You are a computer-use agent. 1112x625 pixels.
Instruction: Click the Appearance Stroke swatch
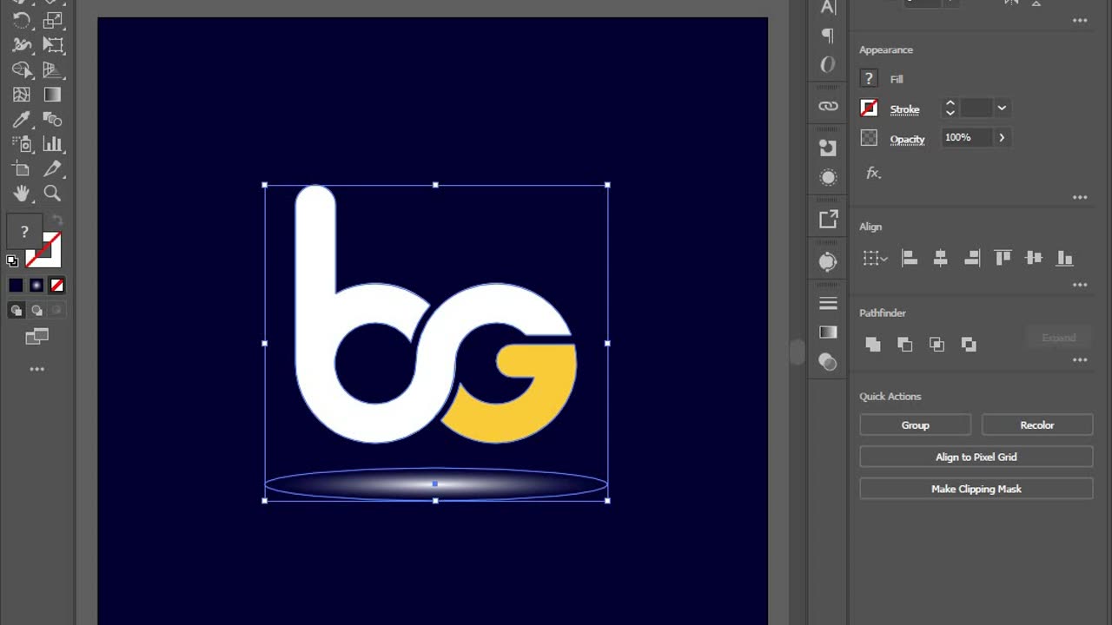(x=869, y=108)
